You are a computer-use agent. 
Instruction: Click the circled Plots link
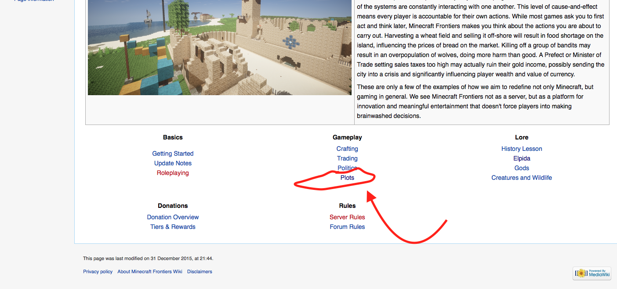[x=347, y=178]
